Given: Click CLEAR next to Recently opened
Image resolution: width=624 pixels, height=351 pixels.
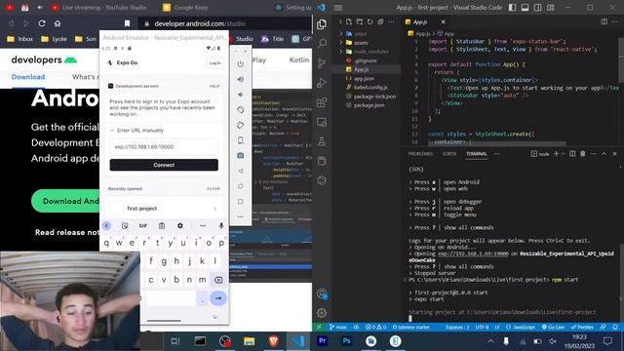Looking at the screenshot, I should [x=214, y=188].
